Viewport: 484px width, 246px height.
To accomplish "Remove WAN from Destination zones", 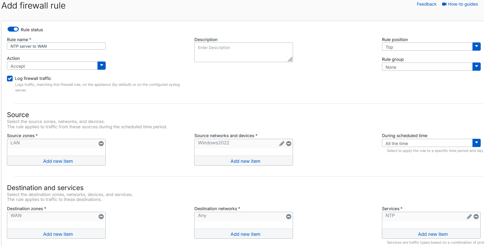I will [x=101, y=216].
